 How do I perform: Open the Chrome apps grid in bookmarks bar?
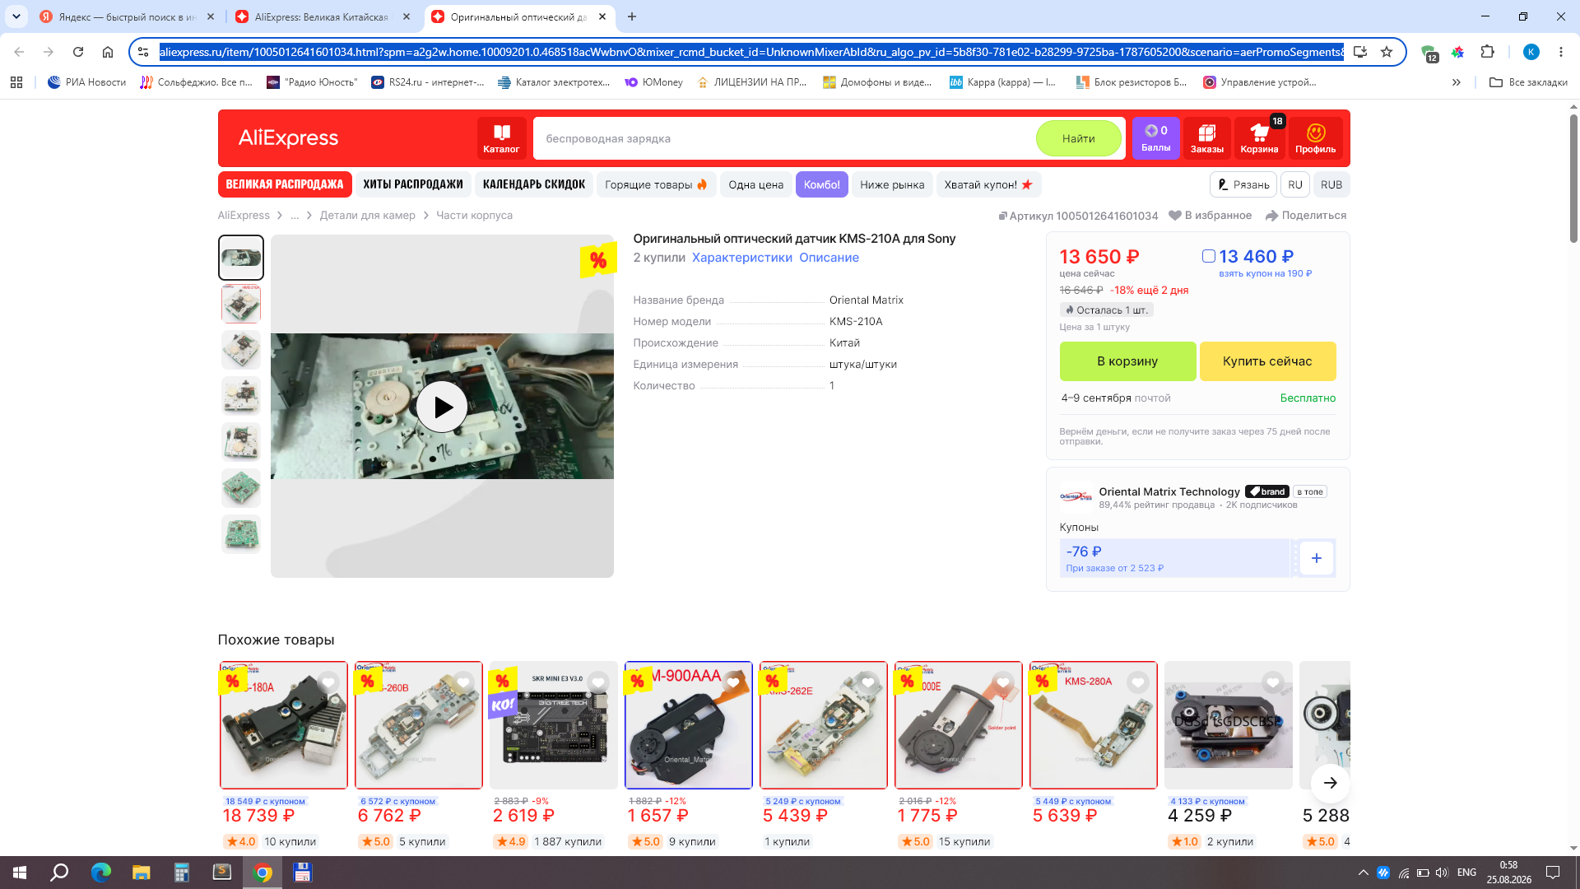pos(16,82)
